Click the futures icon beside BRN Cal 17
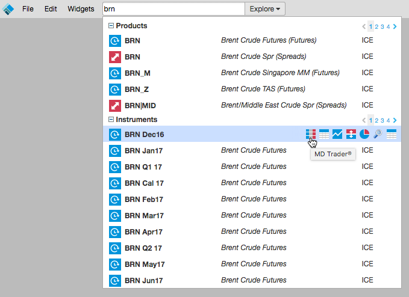 (115, 183)
